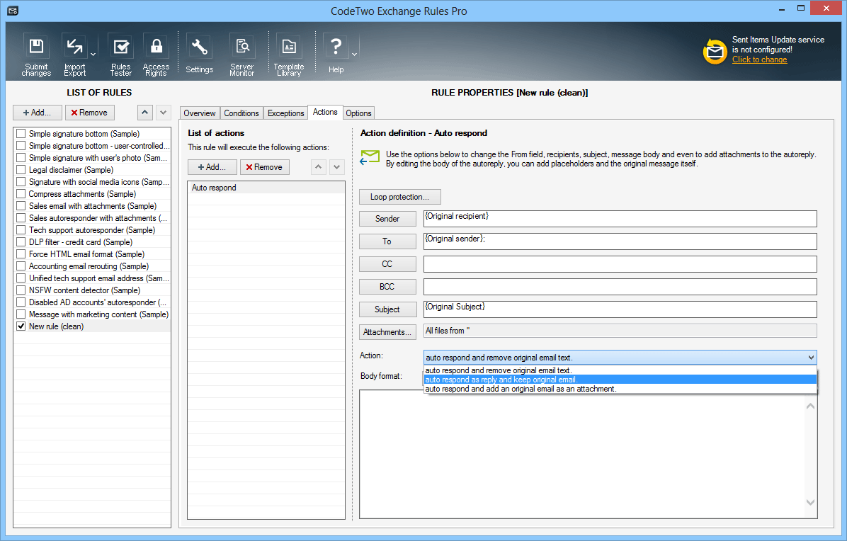Click the Subject input field
This screenshot has height=541, width=847.
tap(620, 309)
